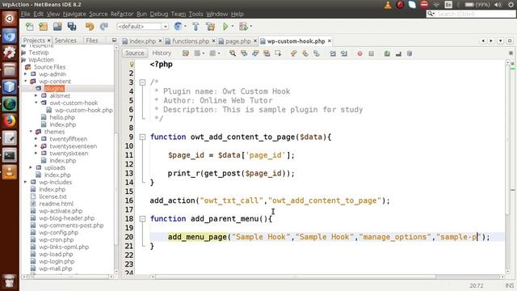
Task: Expand the twentyfifteen theme folder
Action: [x=36, y=139]
